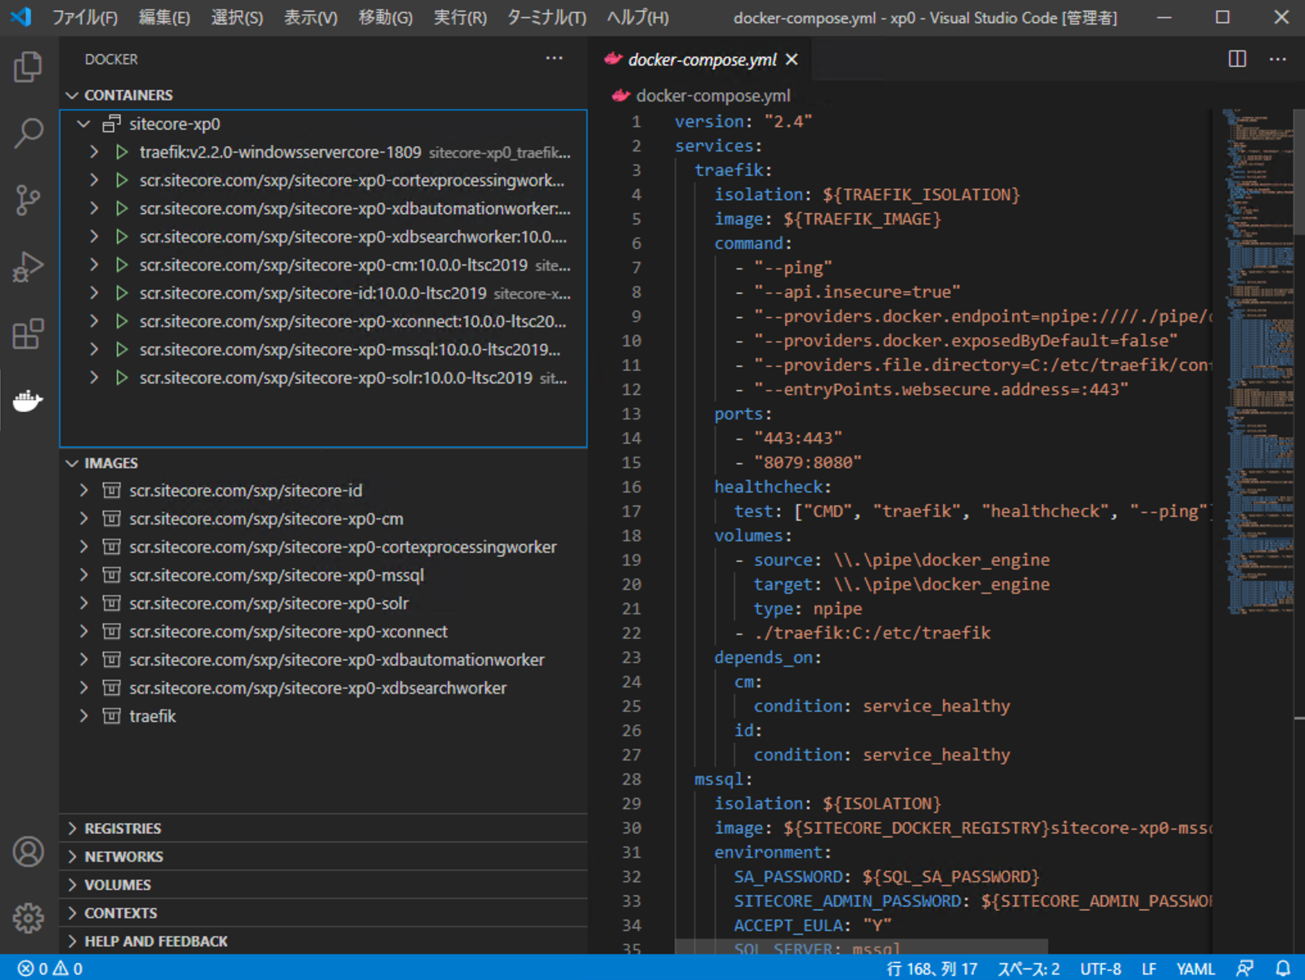Click the sitecore-id image icon
Screen dimensions: 1305x980
coord(112,491)
